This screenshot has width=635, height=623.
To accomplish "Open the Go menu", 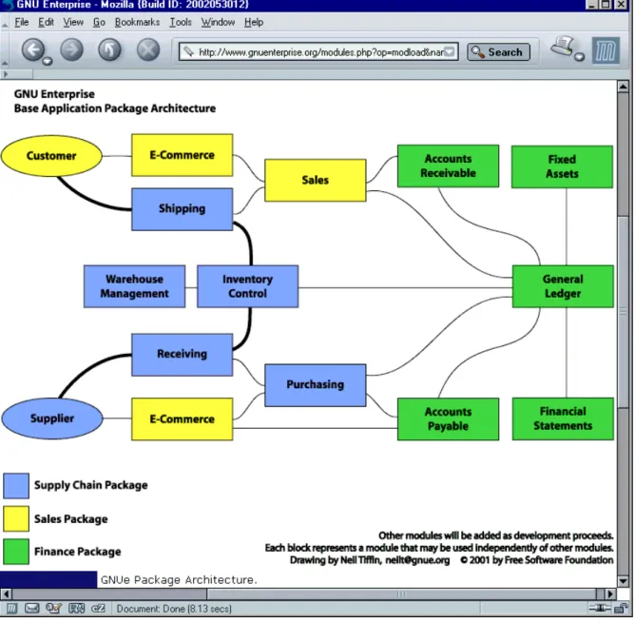I will tap(99, 22).
